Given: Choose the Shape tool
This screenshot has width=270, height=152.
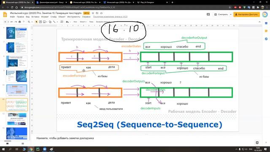Looking at the screenshot, I should [50, 22].
